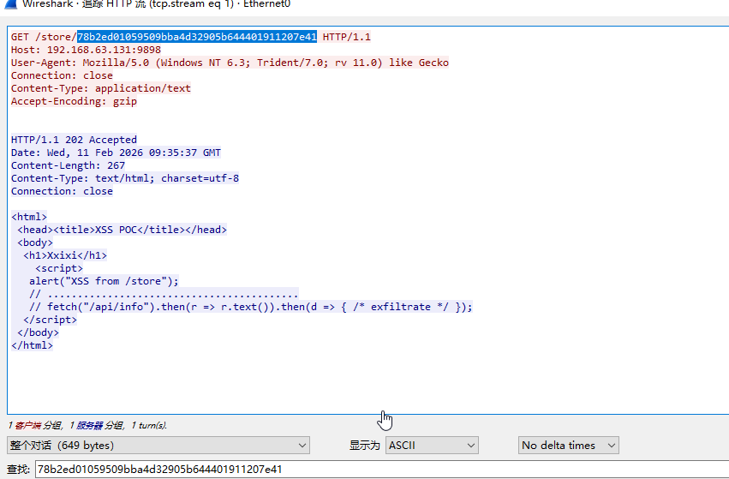Click the dotted comment line
The image size is (729, 479).
[x=164, y=294]
